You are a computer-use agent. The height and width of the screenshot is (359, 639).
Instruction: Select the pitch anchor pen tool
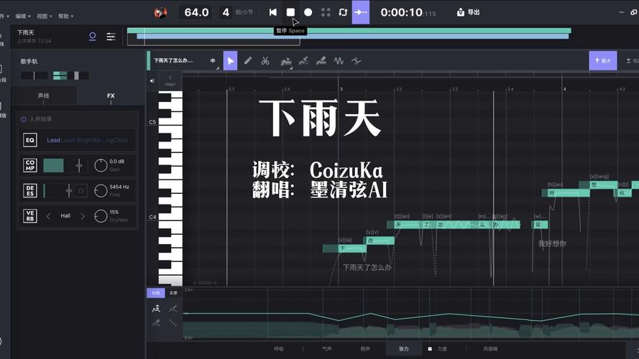[x=303, y=60]
